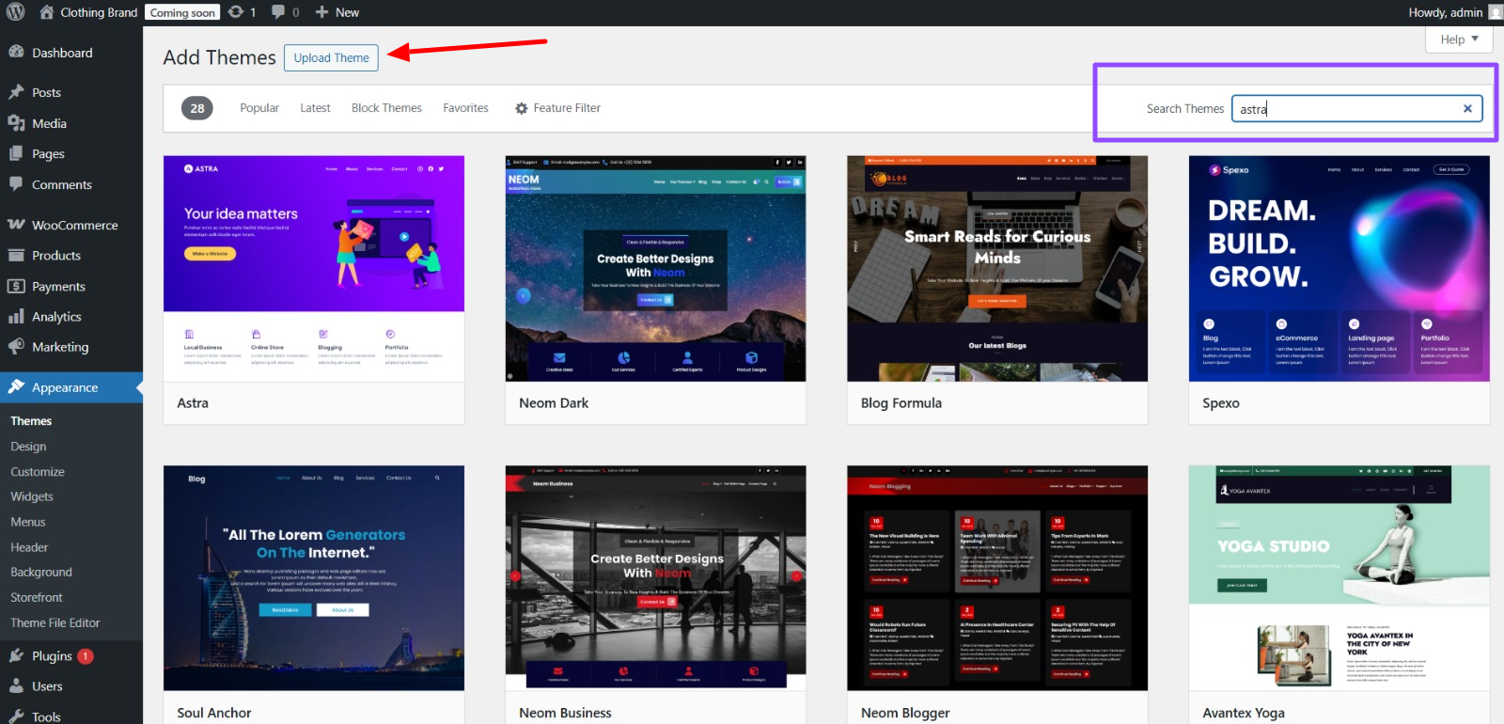Click the Plugins update count badge
The height and width of the screenshot is (724, 1504).
[86, 656]
